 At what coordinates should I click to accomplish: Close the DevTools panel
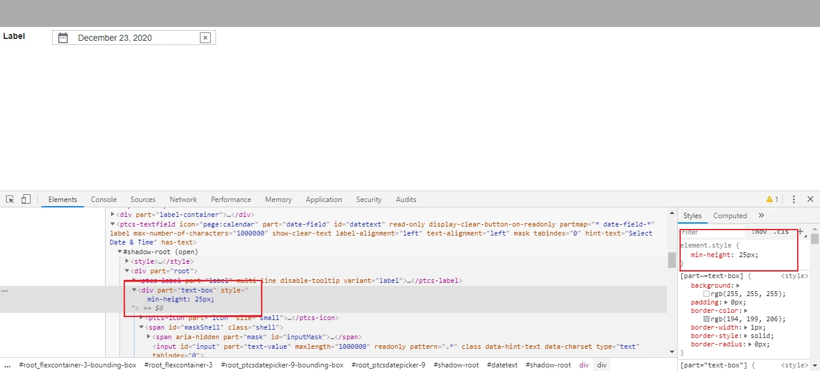810,200
